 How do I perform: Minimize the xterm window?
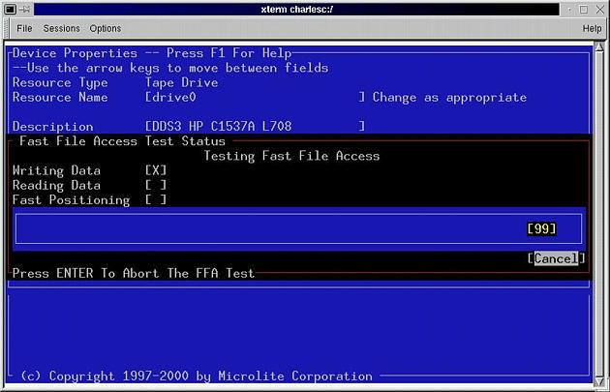point(569,10)
